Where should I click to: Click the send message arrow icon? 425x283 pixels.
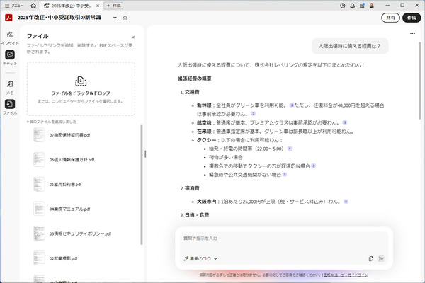pyautogui.click(x=381, y=259)
